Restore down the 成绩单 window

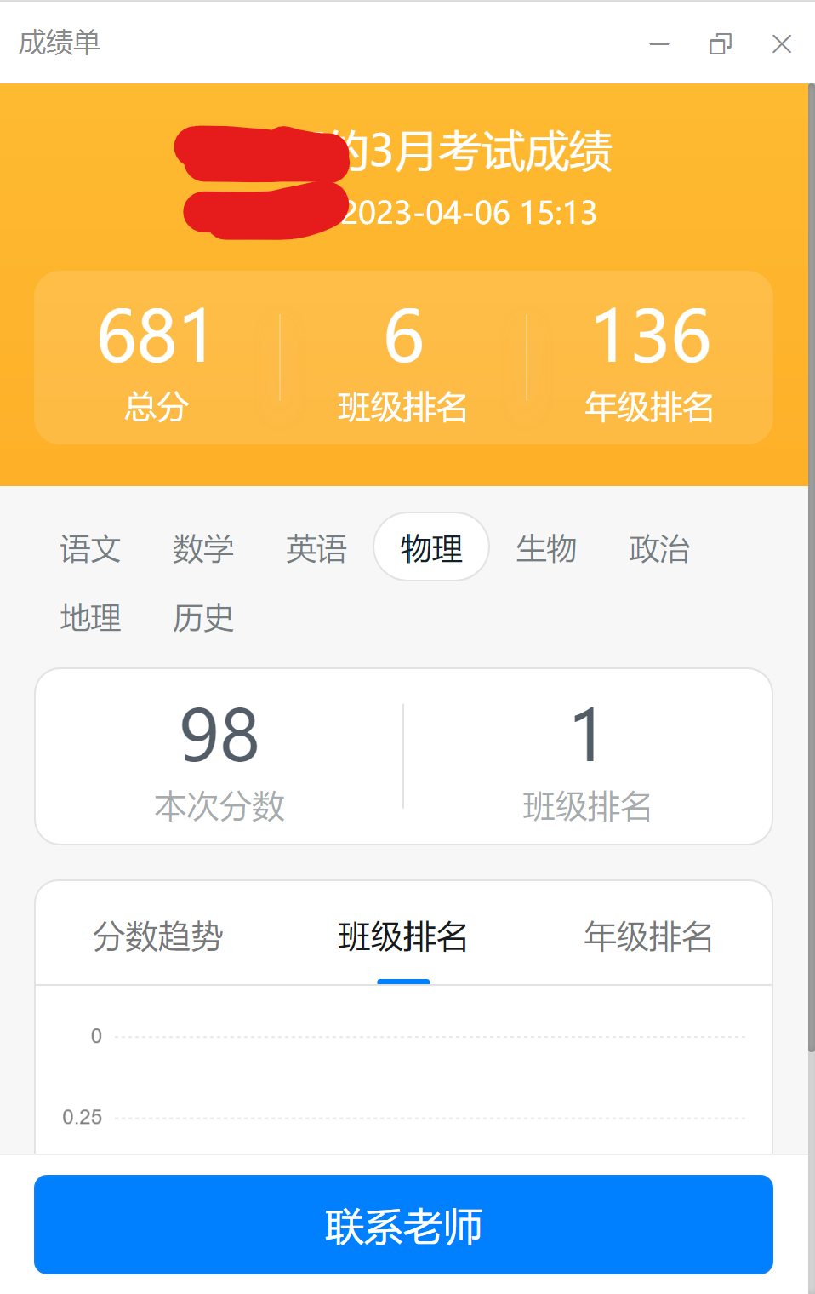coord(721,43)
